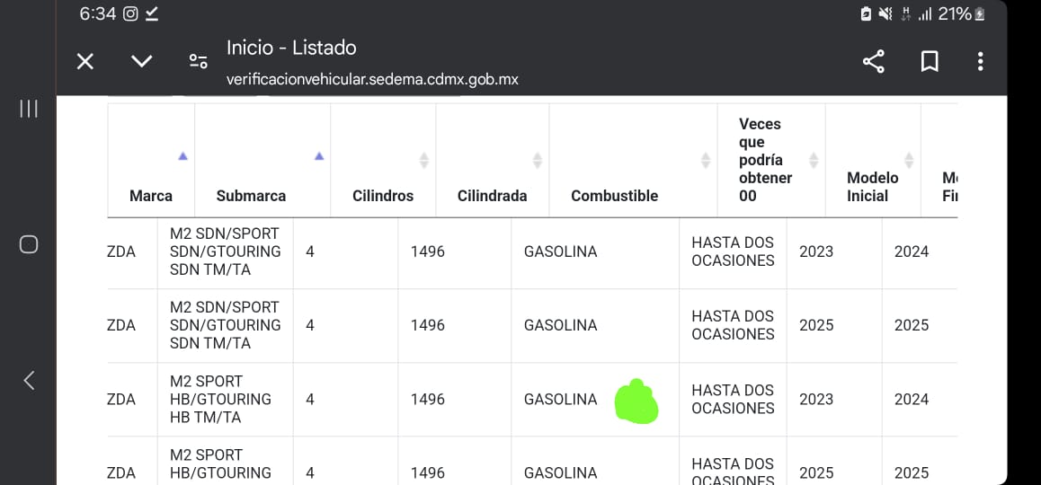
Task: Tap the share icon
Action: click(873, 62)
